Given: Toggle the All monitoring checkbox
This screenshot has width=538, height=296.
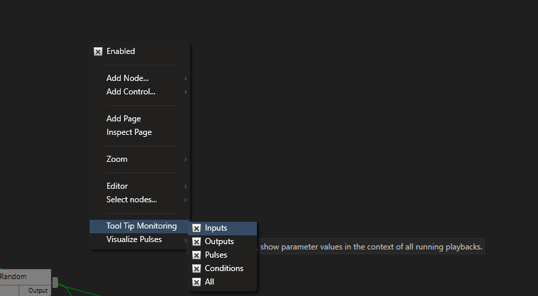Looking at the screenshot, I should [x=196, y=282].
